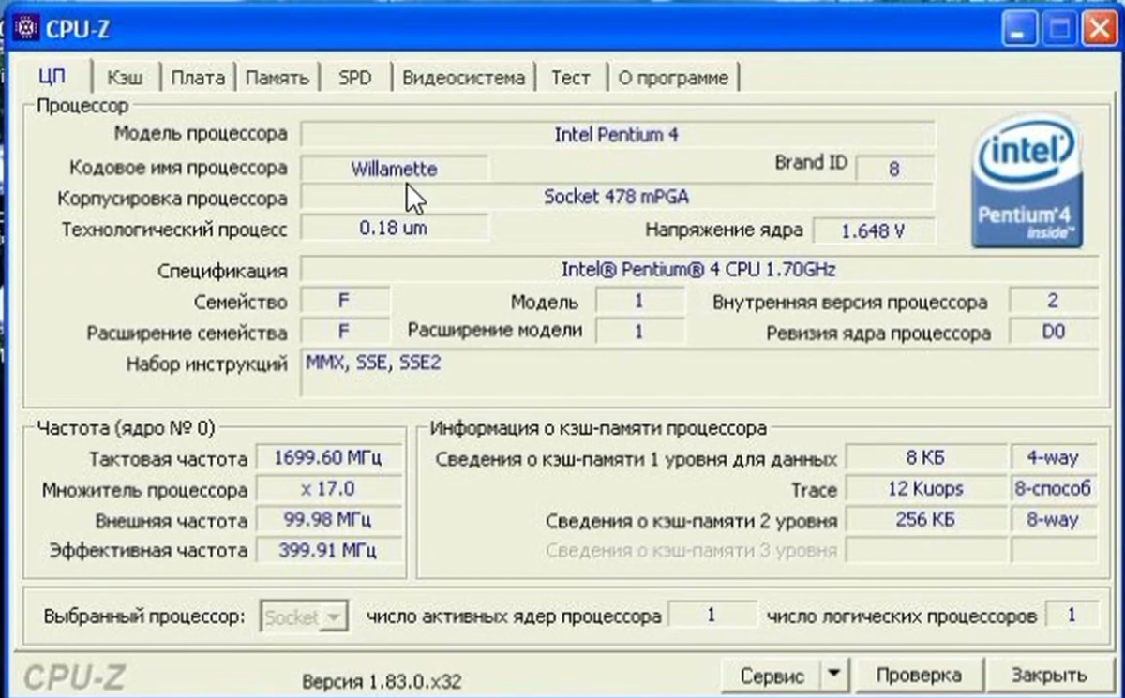The width and height of the screenshot is (1125, 698).
Task: Click the logical processors count field
Action: coord(1072,616)
